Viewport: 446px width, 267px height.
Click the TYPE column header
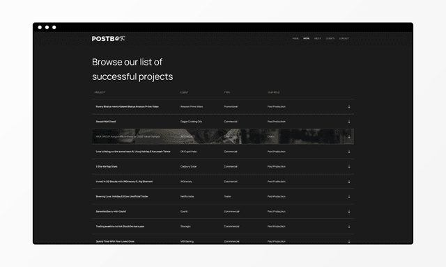tap(226, 92)
